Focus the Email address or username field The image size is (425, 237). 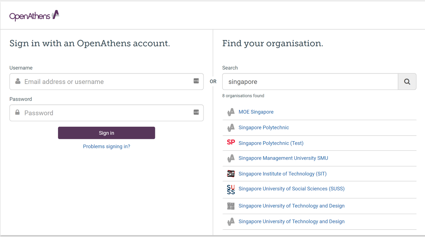[x=106, y=82]
